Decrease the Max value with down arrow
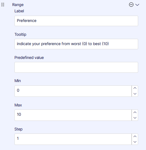Image resolution: width=146 pixels, height=150 pixels. click(135, 118)
